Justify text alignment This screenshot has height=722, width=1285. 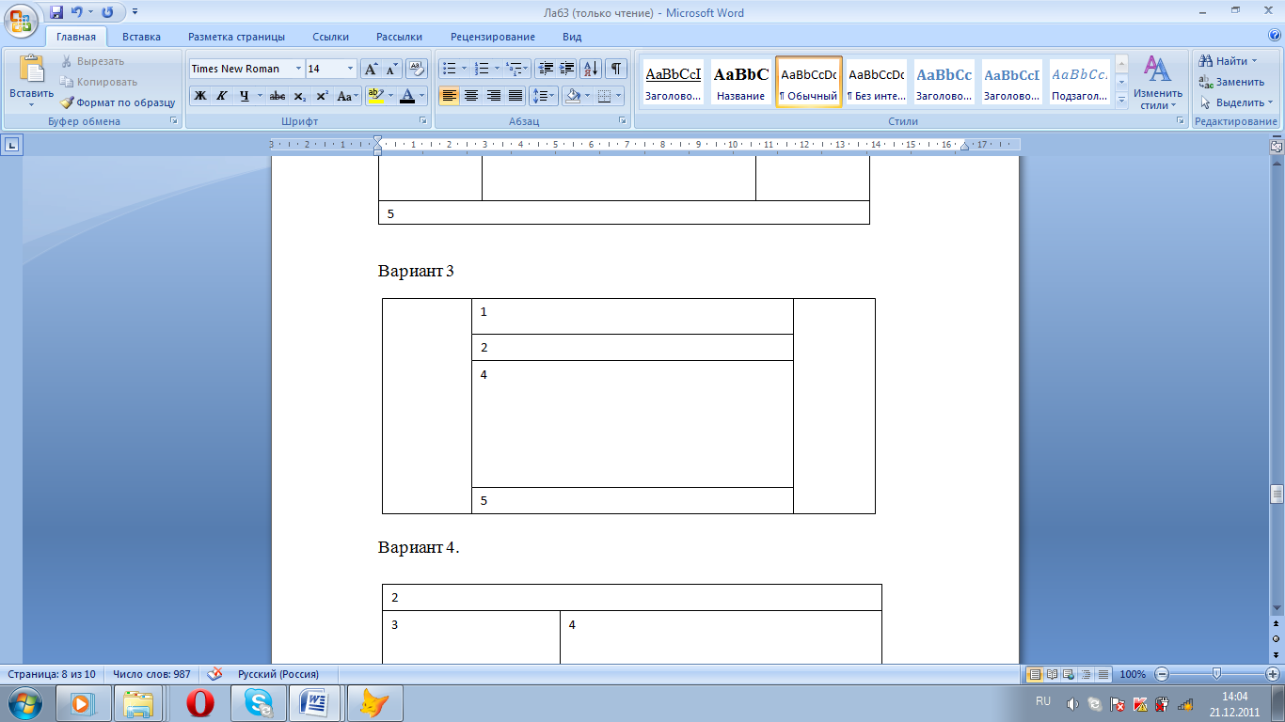(x=516, y=96)
